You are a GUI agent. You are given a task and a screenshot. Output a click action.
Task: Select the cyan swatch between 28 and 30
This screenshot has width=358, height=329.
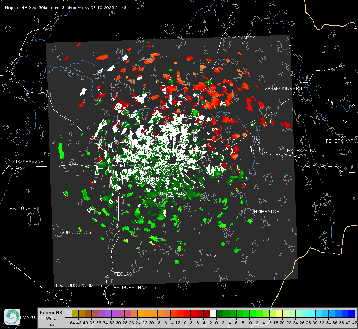click(x=312, y=314)
